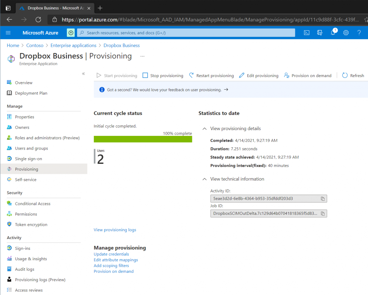Collapse the left navigation menu

coord(83,74)
